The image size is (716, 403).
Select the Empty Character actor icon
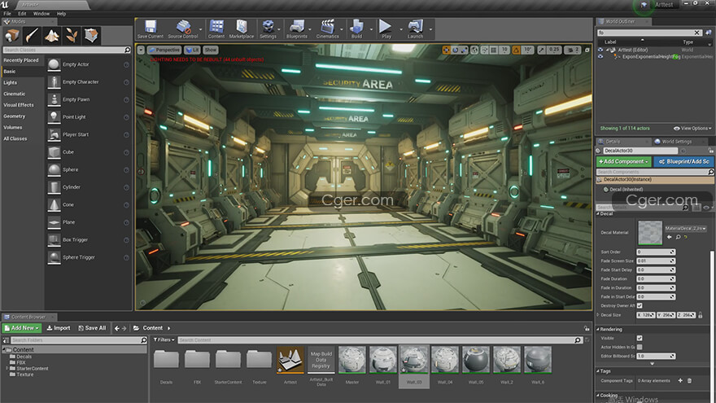point(54,82)
